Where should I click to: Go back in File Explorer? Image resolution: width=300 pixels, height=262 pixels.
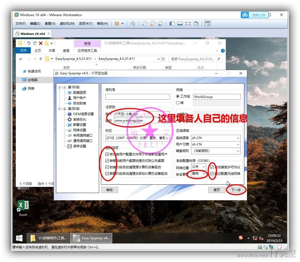[x=21, y=59]
